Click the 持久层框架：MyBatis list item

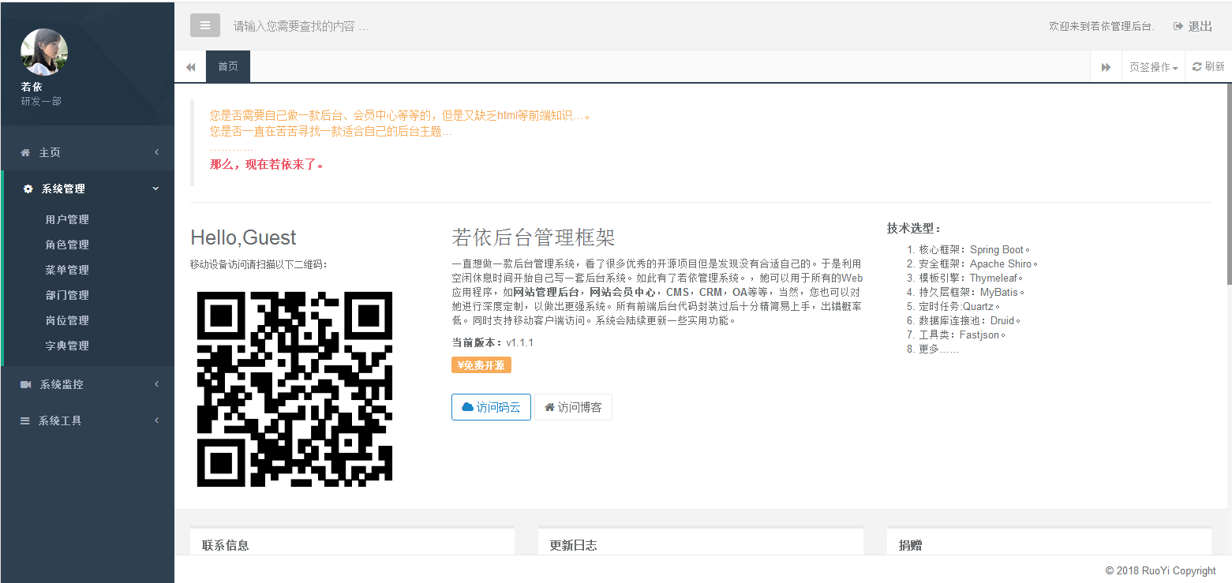pos(972,292)
